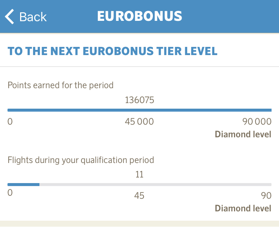Image resolution: width=279 pixels, height=227 pixels.
Task: Click the unfilled grey part of flights bar
Action: [x=155, y=185]
